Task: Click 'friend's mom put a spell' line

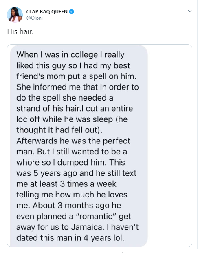Action: click(76, 76)
